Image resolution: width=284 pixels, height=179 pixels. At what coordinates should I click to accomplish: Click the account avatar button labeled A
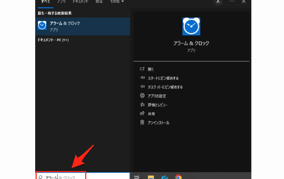pyautogui.click(x=218, y=2)
